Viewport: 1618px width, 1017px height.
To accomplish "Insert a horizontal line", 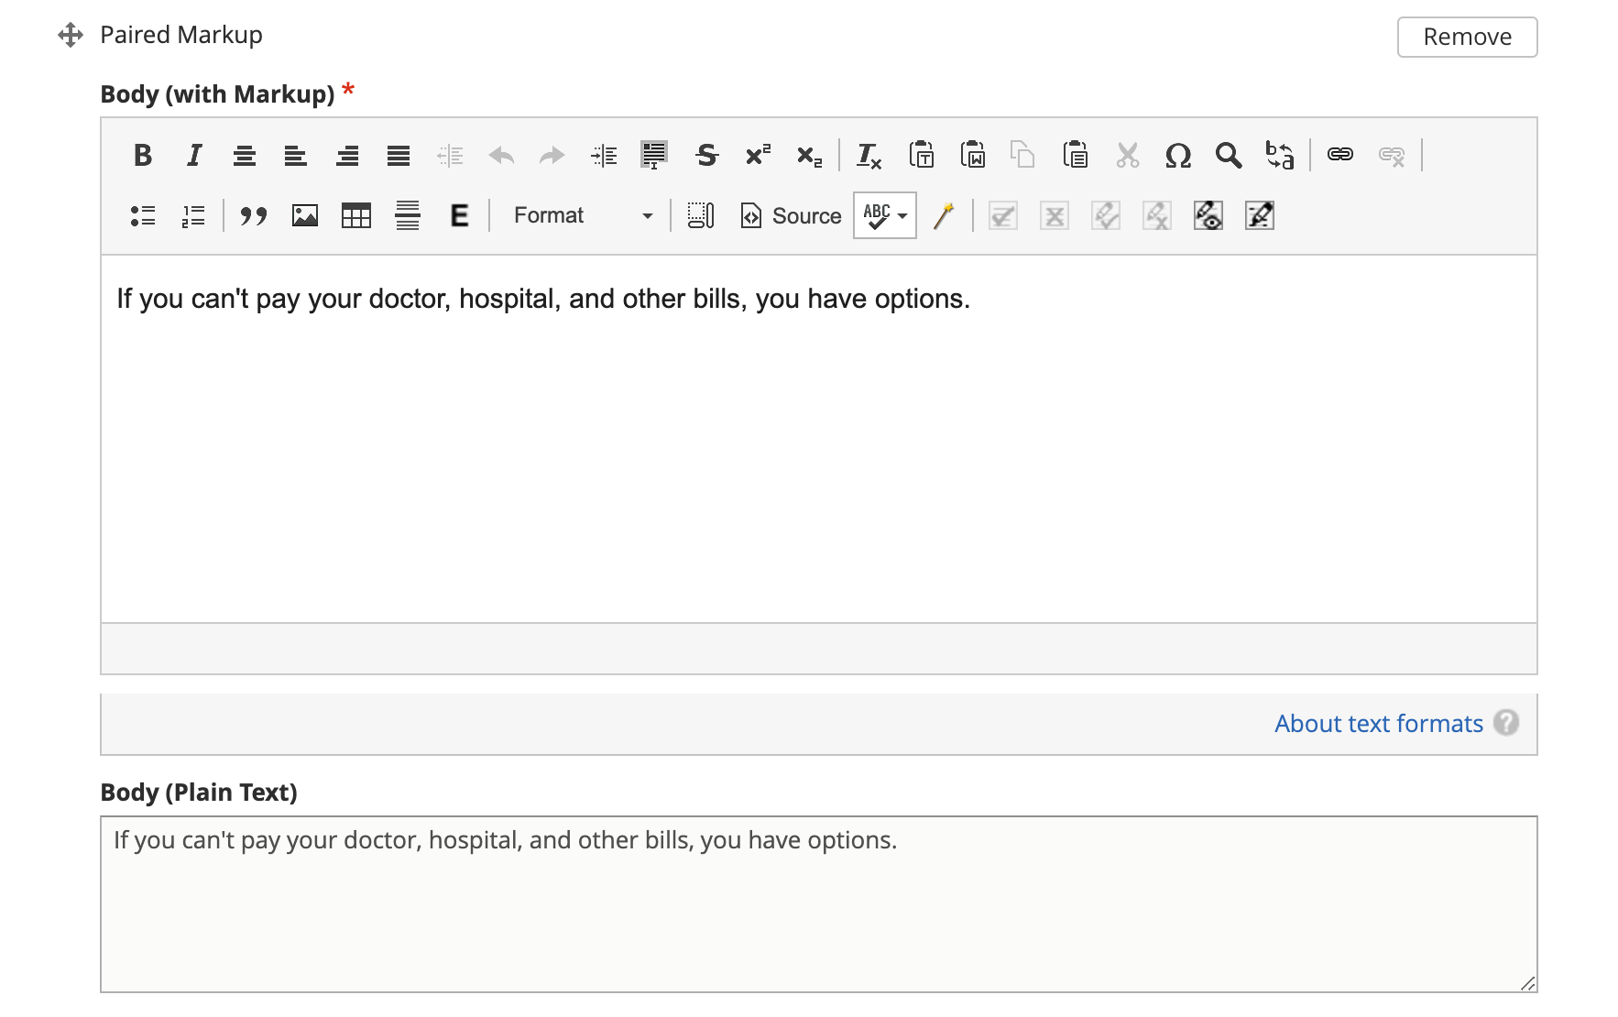I will [407, 215].
